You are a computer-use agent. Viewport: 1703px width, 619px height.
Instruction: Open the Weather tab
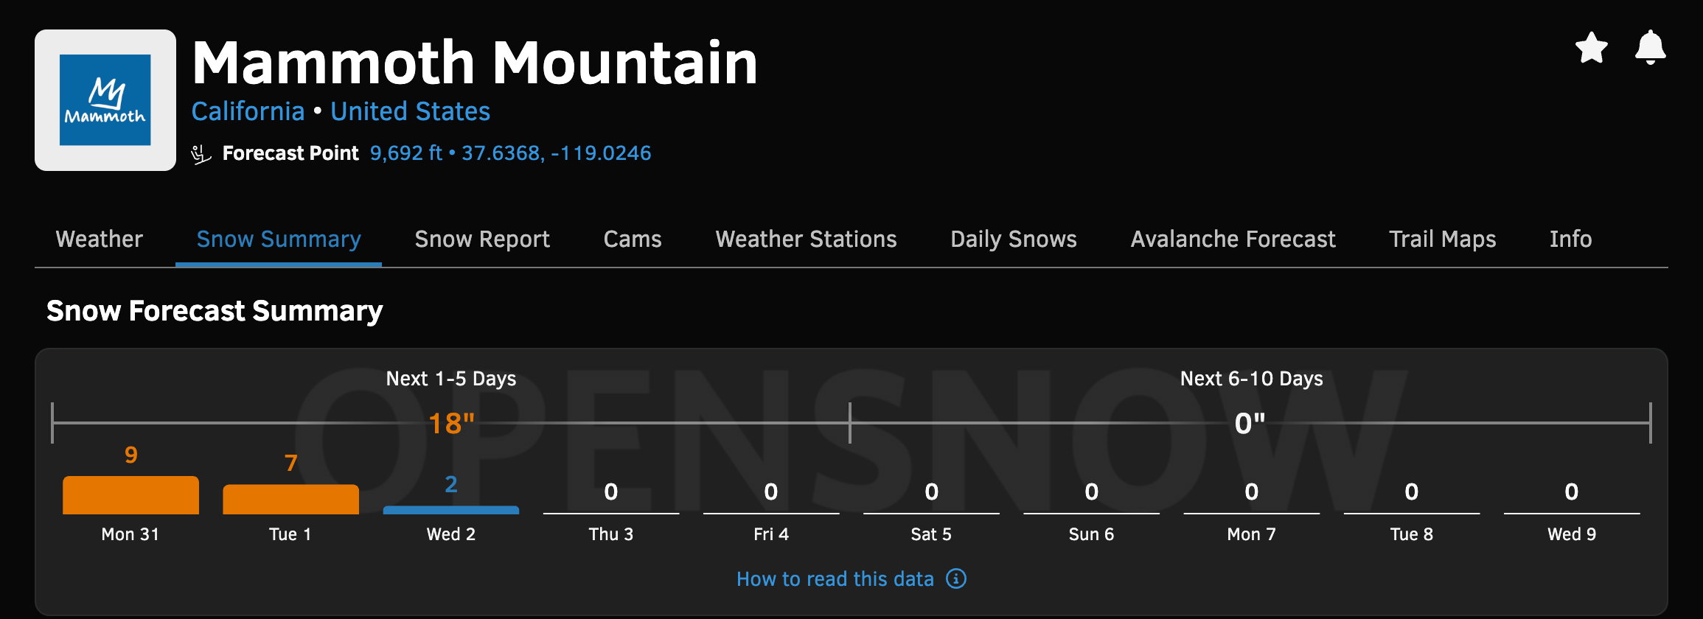[100, 239]
